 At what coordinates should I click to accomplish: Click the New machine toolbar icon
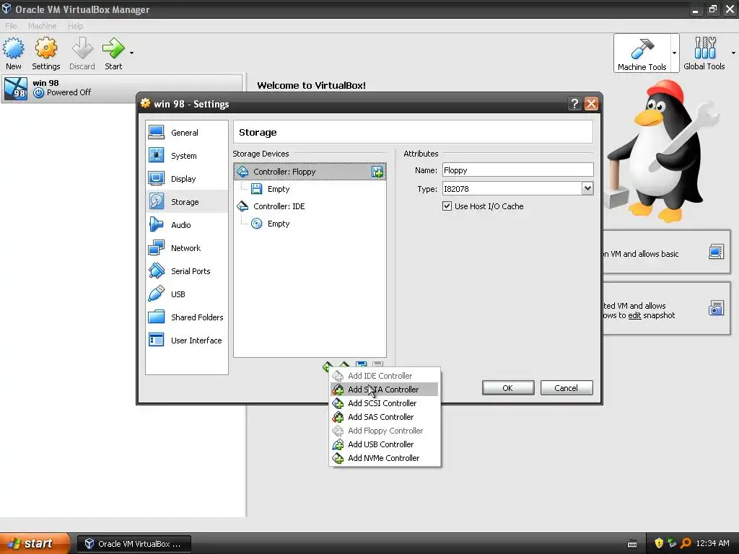tap(13, 53)
